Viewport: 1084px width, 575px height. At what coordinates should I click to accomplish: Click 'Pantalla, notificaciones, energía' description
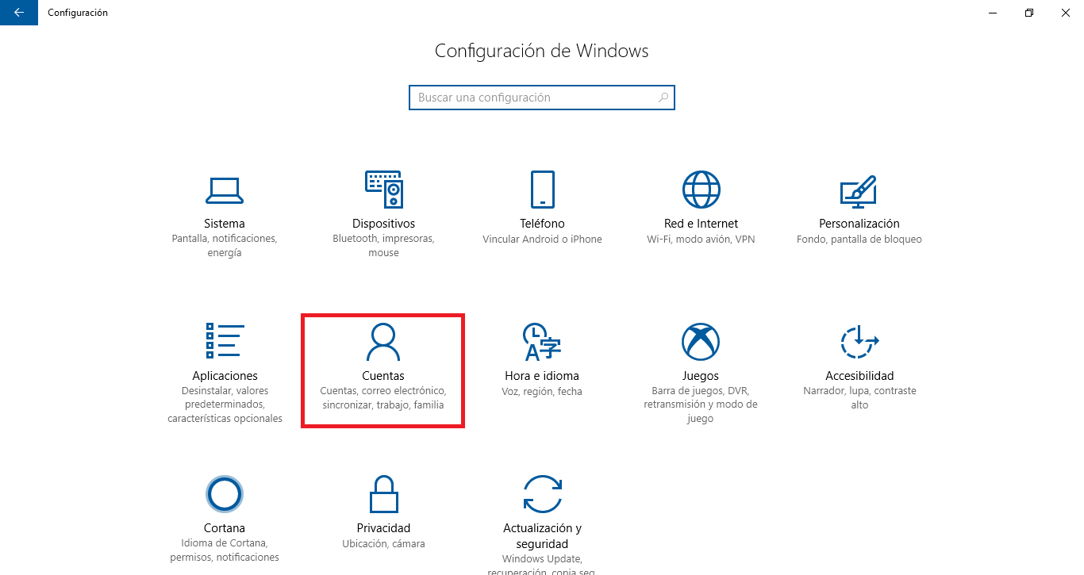pos(225,246)
